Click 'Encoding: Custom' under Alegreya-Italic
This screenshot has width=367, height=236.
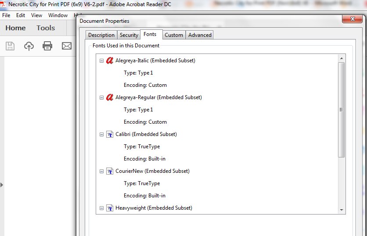point(145,85)
